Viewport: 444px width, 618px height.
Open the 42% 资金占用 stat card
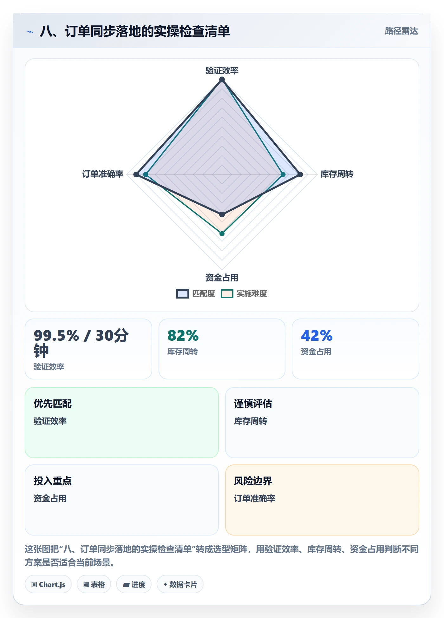click(356, 349)
